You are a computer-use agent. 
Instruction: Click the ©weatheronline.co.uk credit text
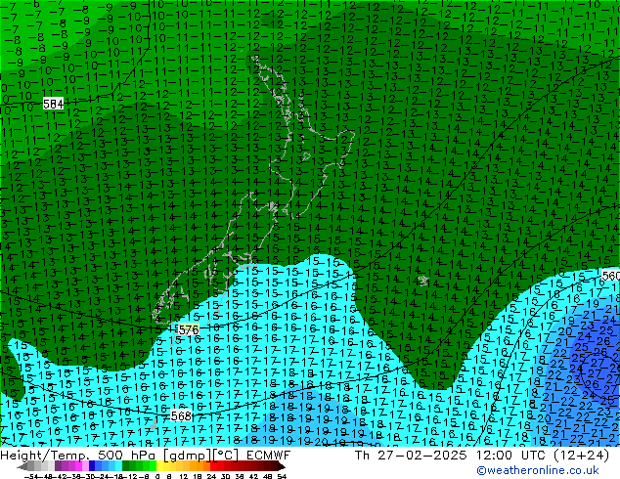(537, 470)
